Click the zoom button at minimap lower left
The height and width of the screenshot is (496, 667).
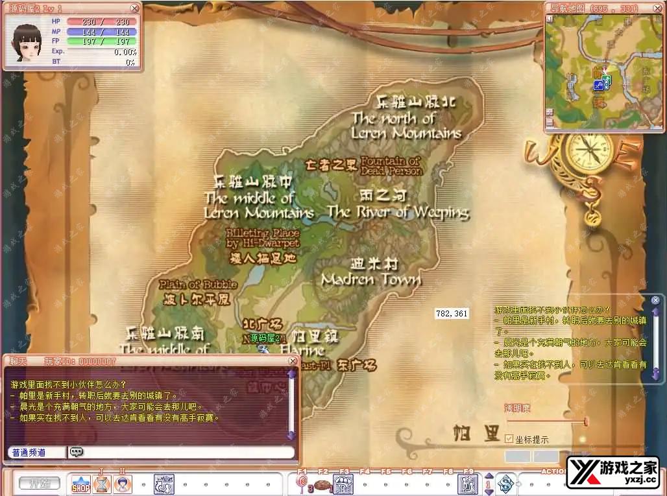tap(550, 112)
